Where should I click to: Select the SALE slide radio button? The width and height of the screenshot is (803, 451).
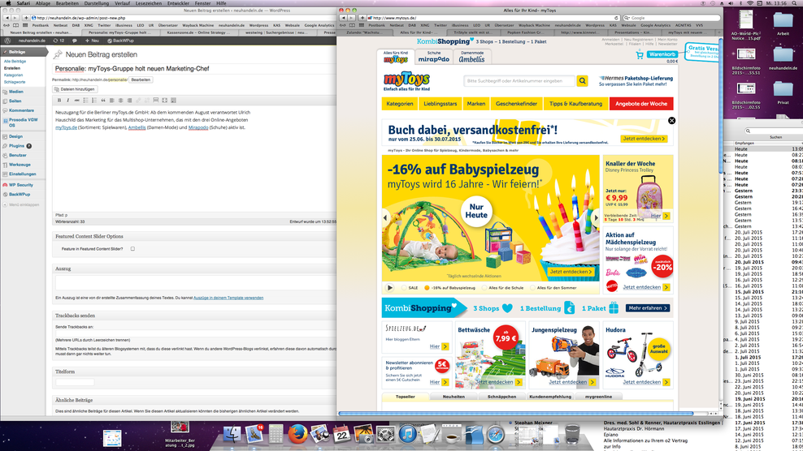click(404, 288)
